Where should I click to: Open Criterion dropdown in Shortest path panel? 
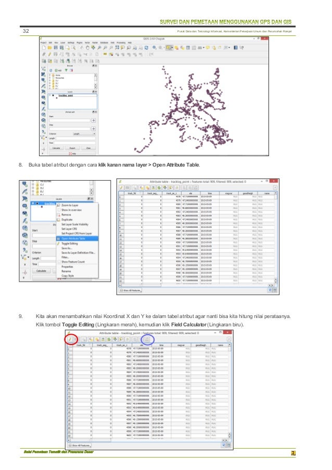click(84, 134)
